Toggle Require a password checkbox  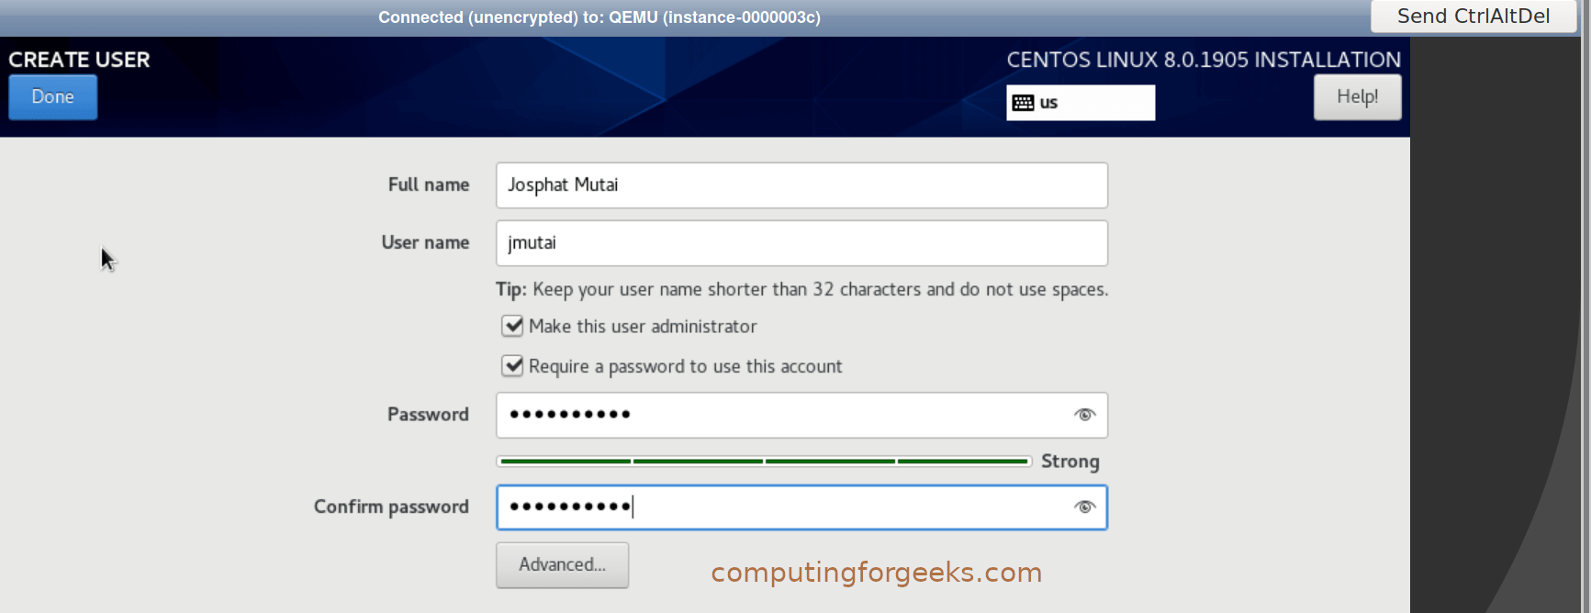coord(512,366)
